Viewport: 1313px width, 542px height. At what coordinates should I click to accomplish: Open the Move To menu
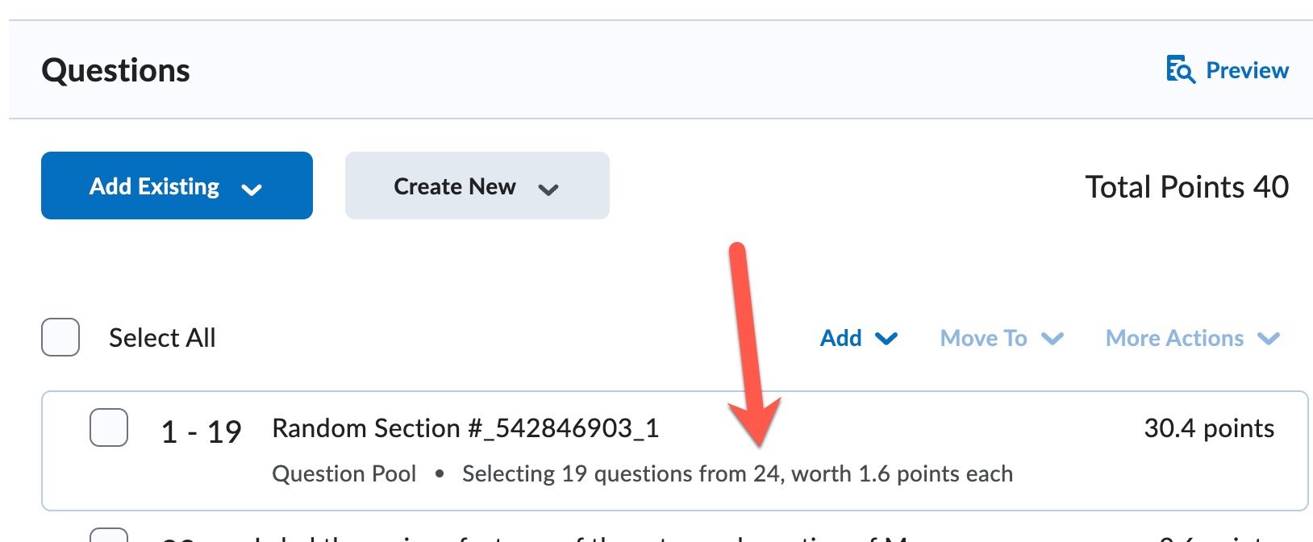pos(985,338)
